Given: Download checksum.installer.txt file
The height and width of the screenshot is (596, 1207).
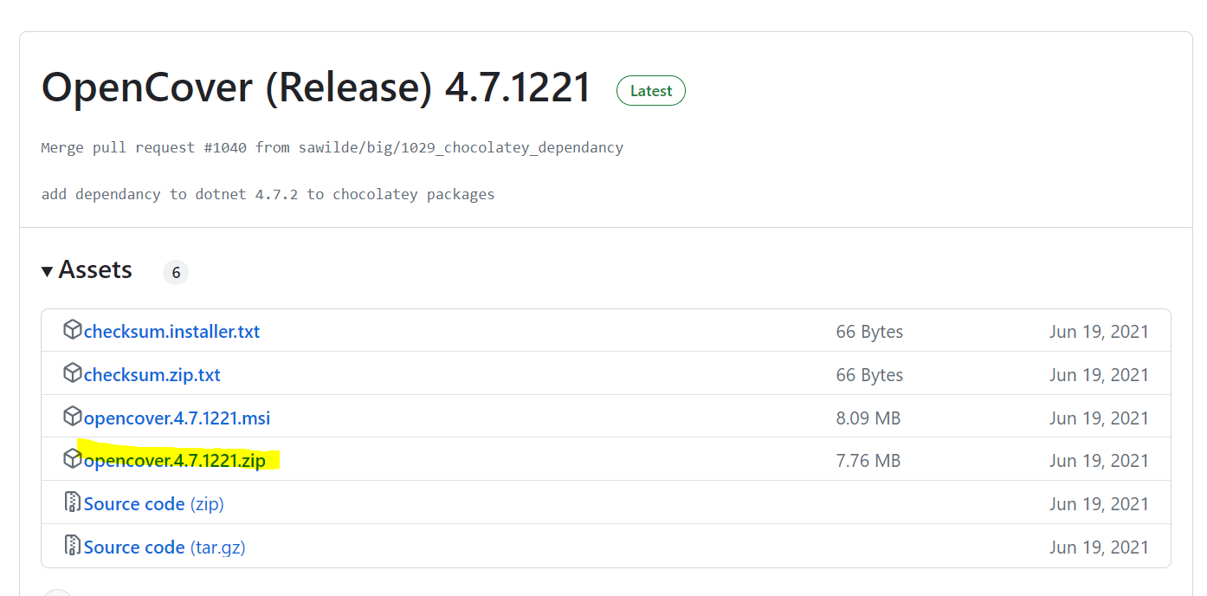Looking at the screenshot, I should pyautogui.click(x=171, y=332).
